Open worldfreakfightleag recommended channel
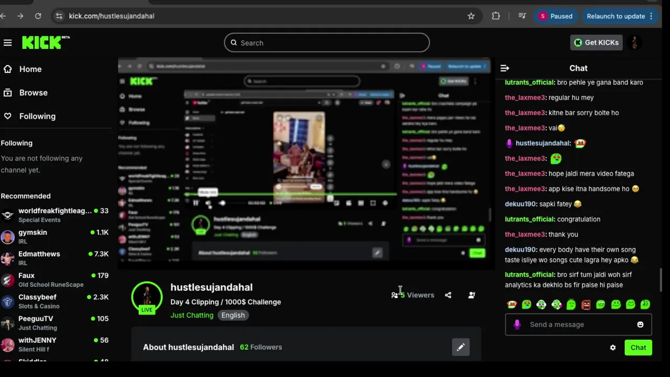This screenshot has width=670, height=377. click(55, 215)
